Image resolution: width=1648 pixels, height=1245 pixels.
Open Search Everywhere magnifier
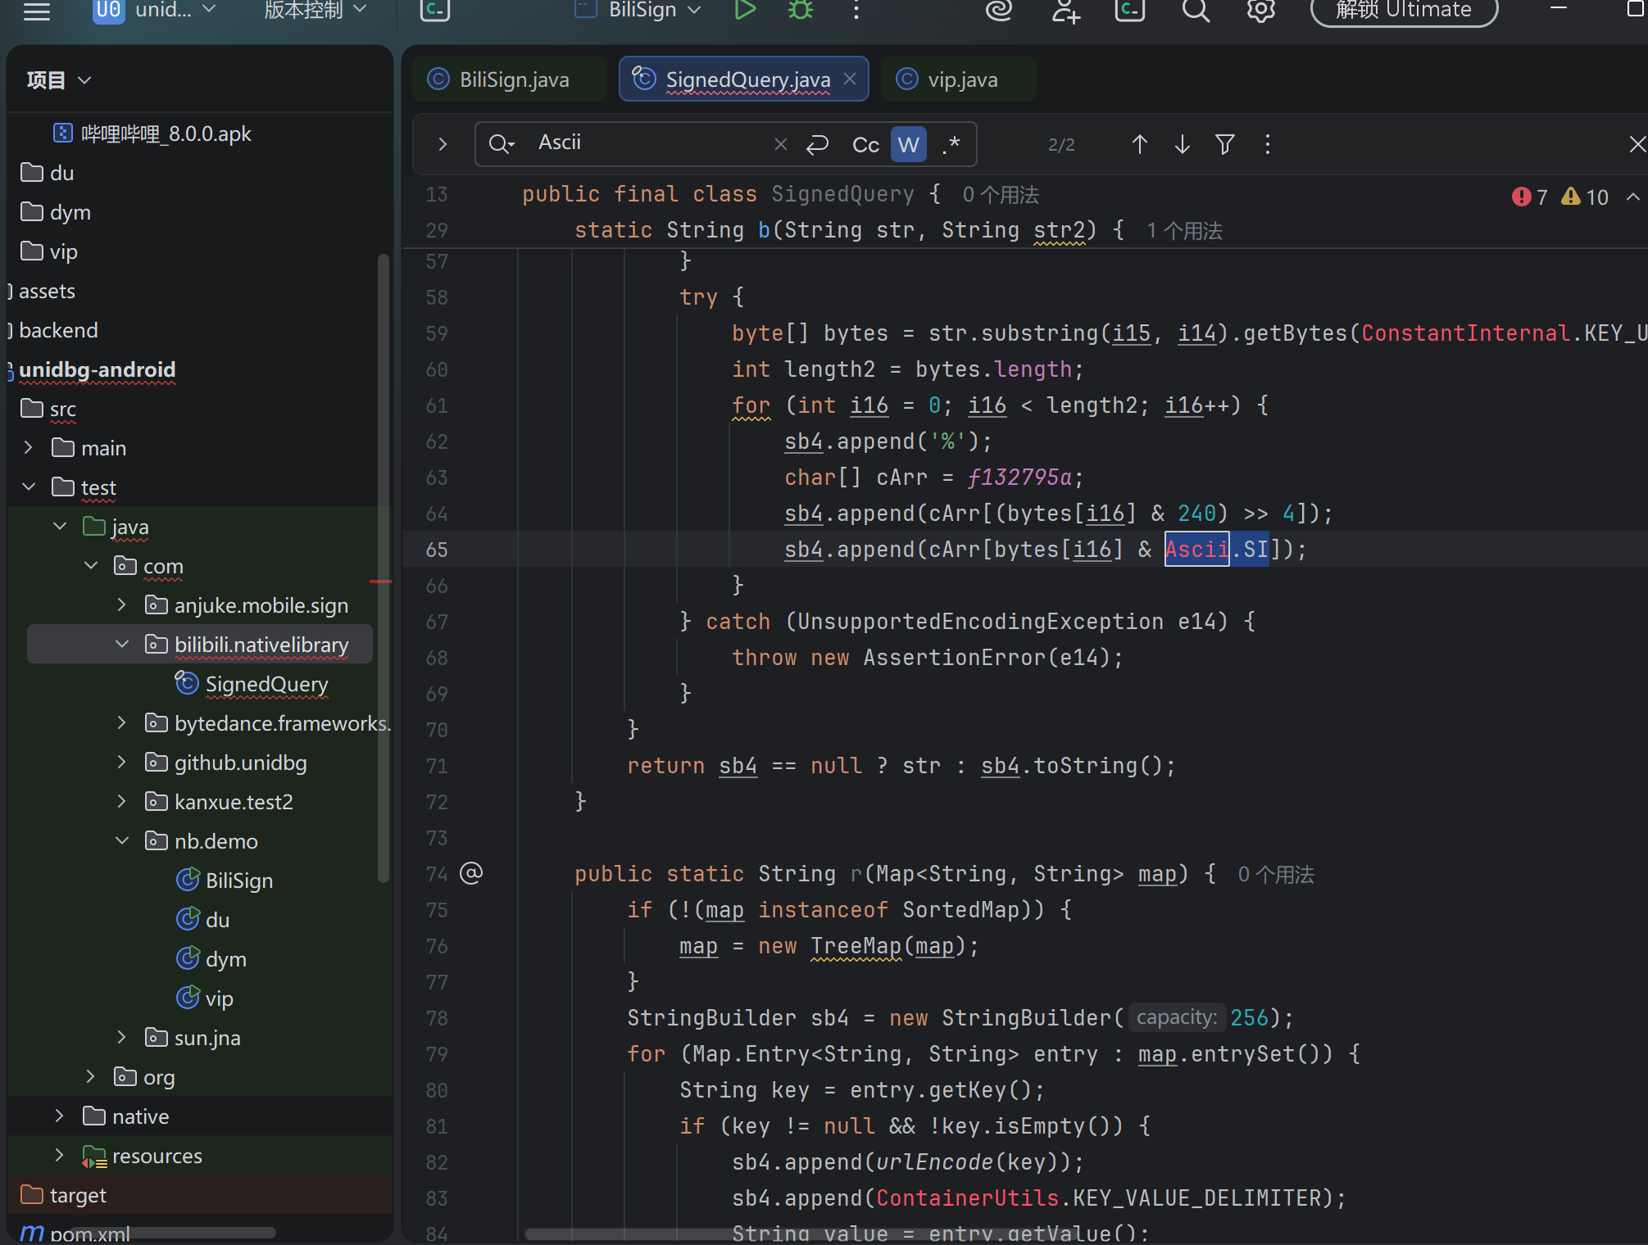pyautogui.click(x=1196, y=10)
